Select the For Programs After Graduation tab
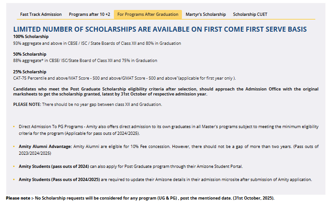 [147, 14]
